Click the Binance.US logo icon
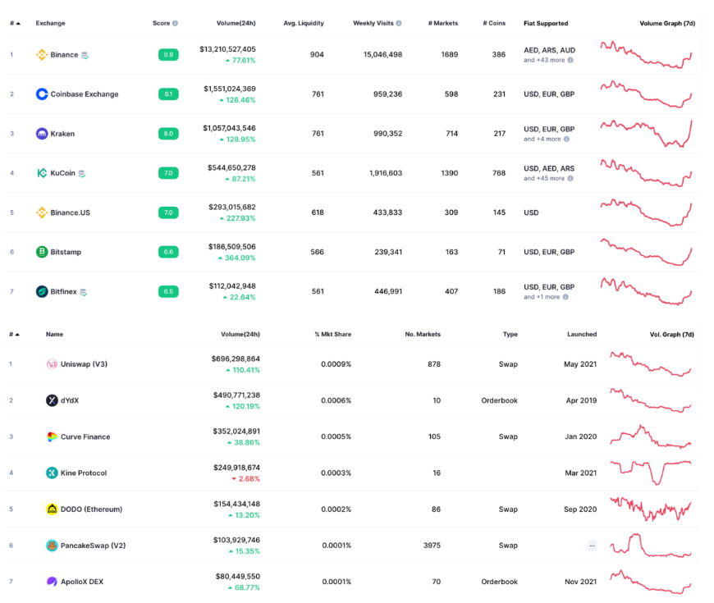 42,212
